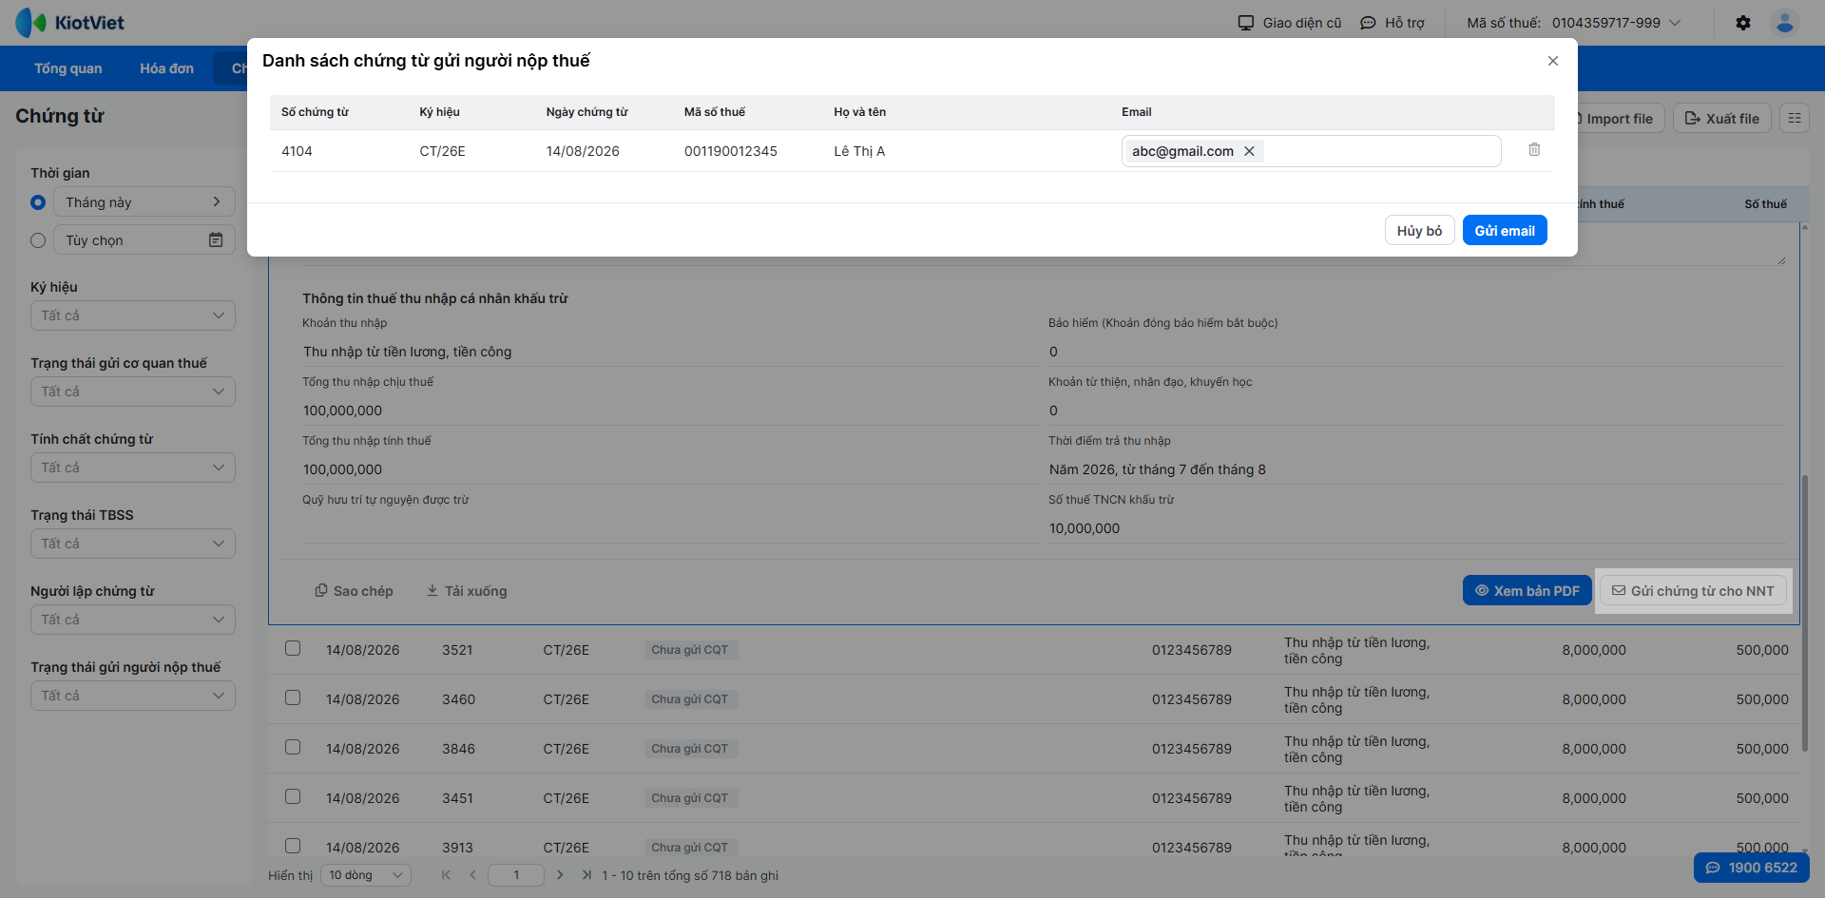Screen dimensions: 1825x898
Task: Open Ký hiệu filter dropdown
Action: click(133, 315)
